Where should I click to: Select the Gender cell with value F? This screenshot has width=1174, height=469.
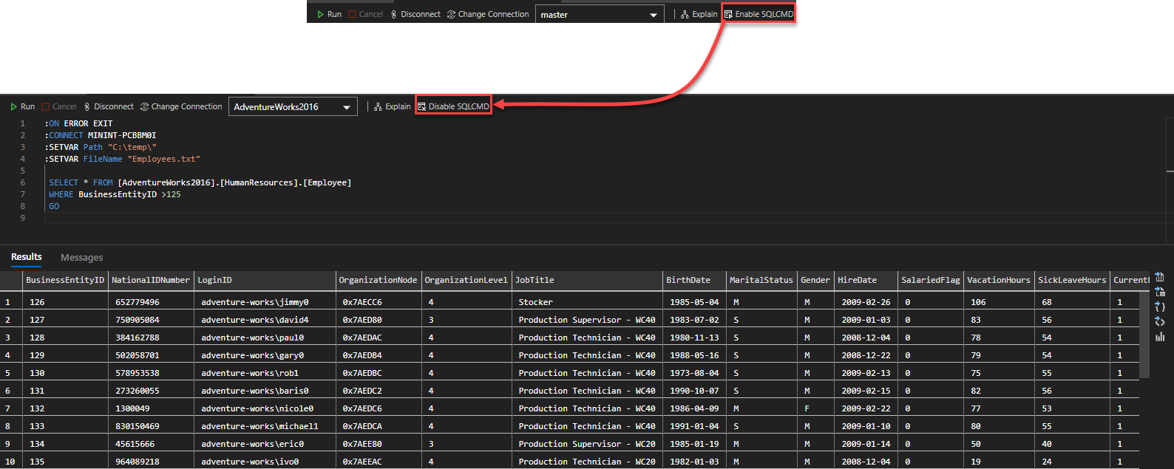pos(815,408)
